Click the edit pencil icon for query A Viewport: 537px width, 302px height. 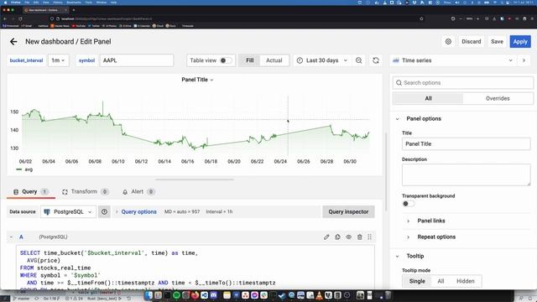coord(326,237)
